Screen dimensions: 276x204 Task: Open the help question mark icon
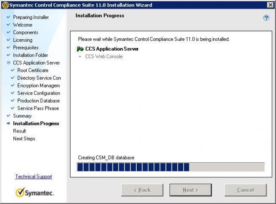(266, 18)
